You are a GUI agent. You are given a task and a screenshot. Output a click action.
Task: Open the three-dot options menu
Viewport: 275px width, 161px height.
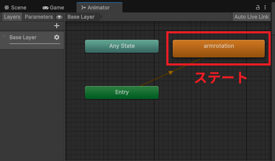(x=265, y=7)
